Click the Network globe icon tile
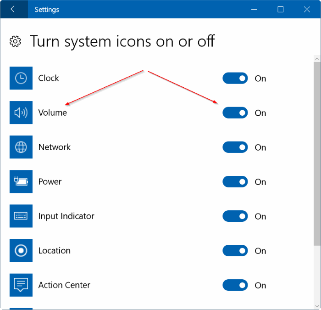Viewport: 321px width, 310px height. pyautogui.click(x=21, y=147)
